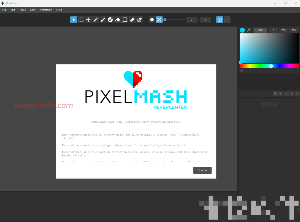Select the arrow pointer tool
Screen dimensions: 300x222
point(74,20)
